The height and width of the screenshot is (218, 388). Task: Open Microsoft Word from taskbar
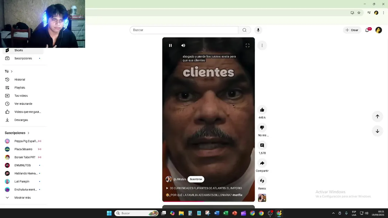[x=217, y=213]
